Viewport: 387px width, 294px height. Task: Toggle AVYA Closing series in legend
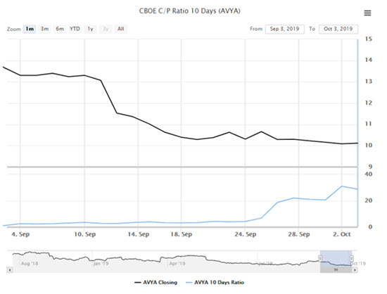click(x=156, y=283)
